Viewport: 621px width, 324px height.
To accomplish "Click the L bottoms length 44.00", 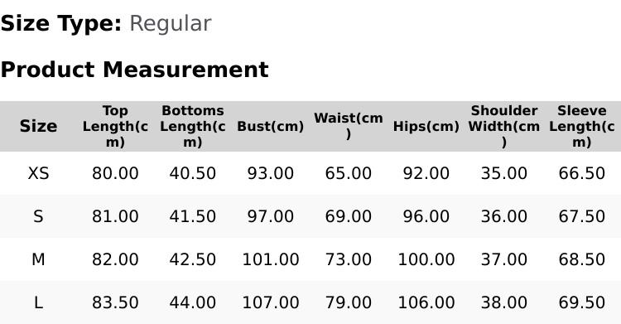I will (x=192, y=303).
